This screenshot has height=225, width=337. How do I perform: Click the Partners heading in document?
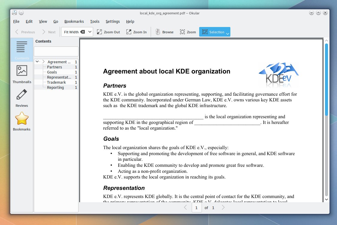pos(115,86)
